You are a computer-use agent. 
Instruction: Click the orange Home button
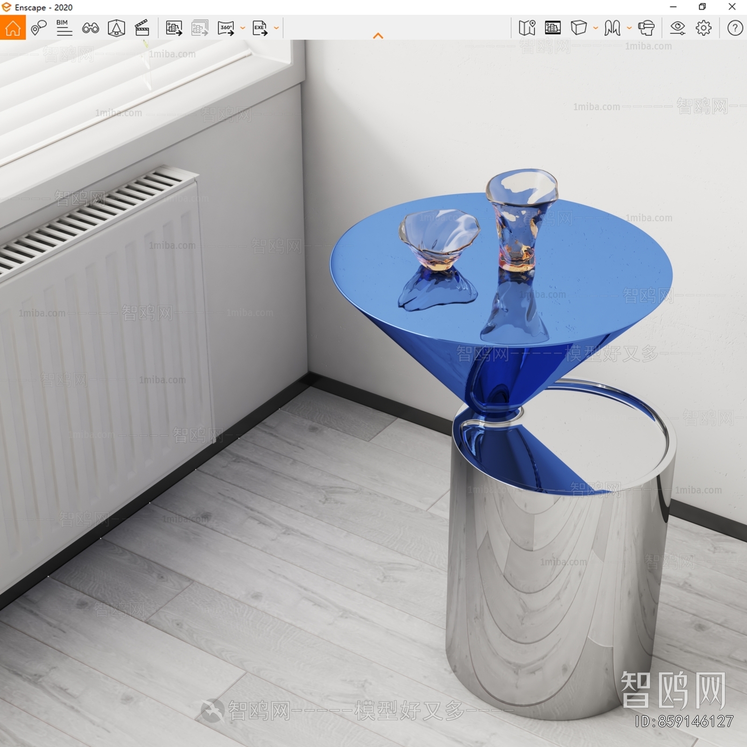[x=13, y=28]
